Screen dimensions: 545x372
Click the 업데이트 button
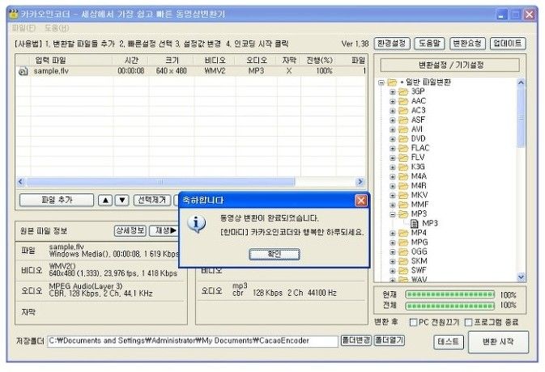pyautogui.click(x=508, y=44)
